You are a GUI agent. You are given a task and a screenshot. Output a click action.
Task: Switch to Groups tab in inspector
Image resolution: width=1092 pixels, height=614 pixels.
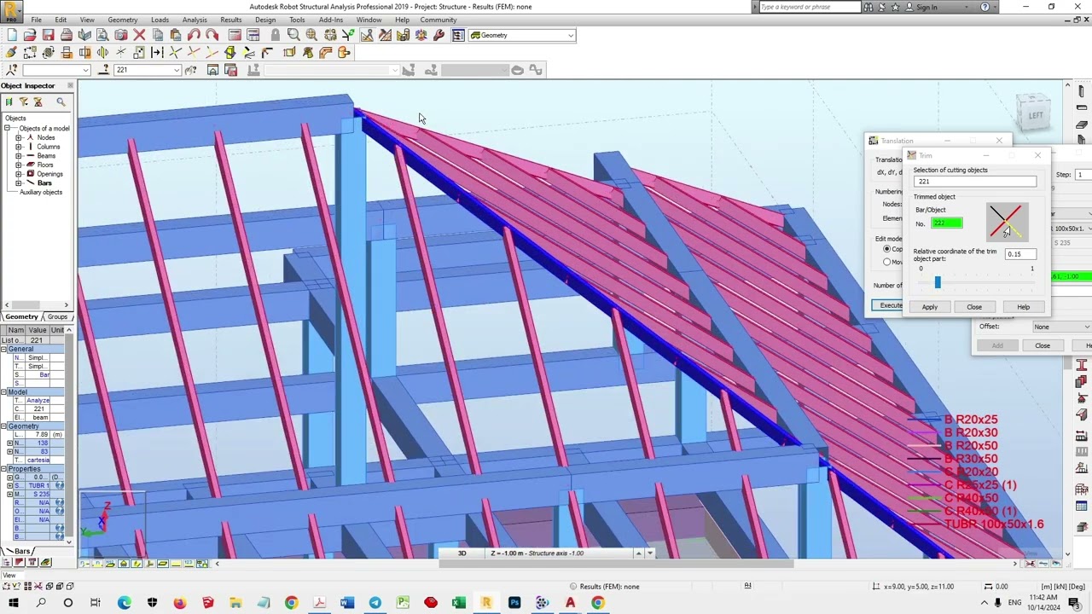pyautogui.click(x=57, y=317)
